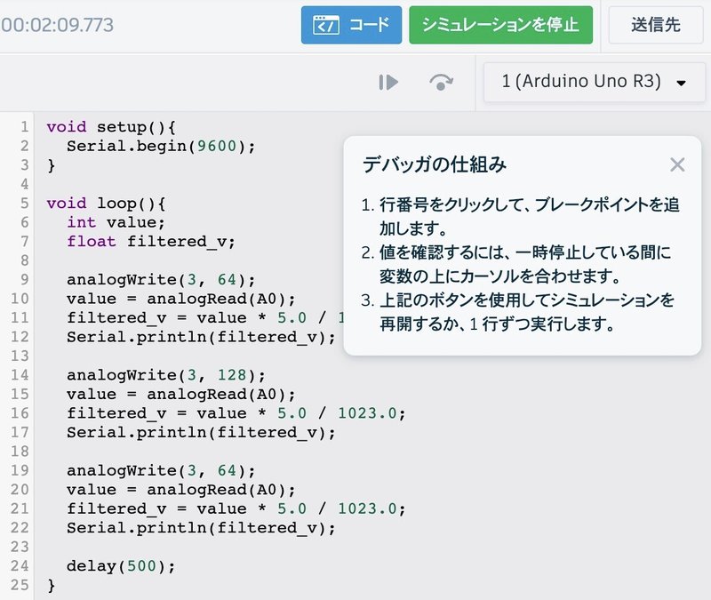The height and width of the screenshot is (600, 711).
Task: Add a breakpoint on line 9
Action: pos(20,279)
